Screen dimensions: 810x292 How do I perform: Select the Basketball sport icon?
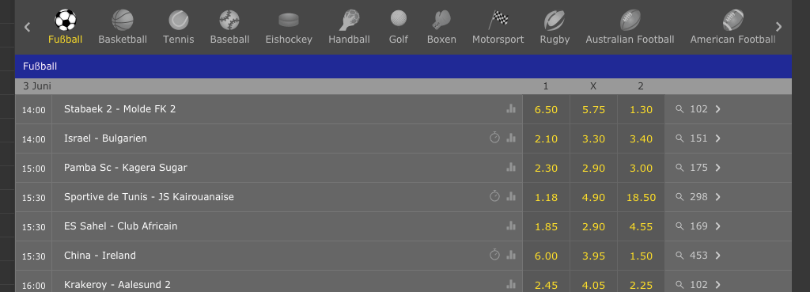tap(123, 20)
